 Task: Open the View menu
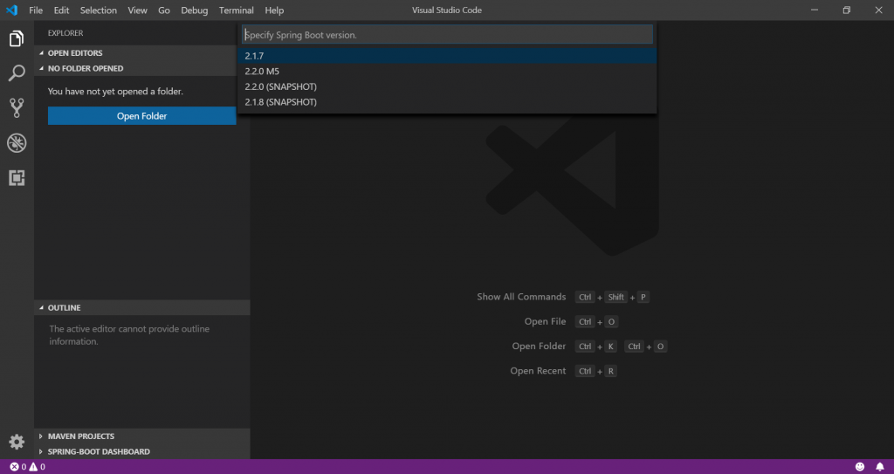pyautogui.click(x=137, y=10)
